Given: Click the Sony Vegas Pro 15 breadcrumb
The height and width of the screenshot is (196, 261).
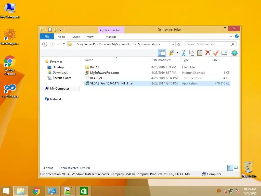Looking at the screenshot, I should point(105,44).
